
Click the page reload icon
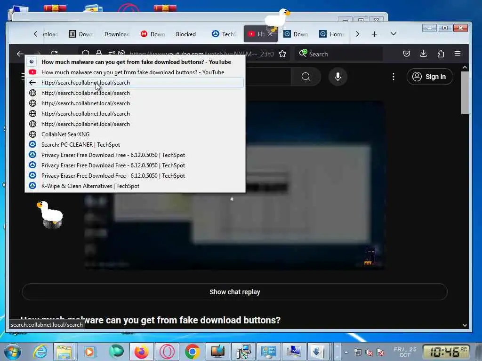point(54,53)
